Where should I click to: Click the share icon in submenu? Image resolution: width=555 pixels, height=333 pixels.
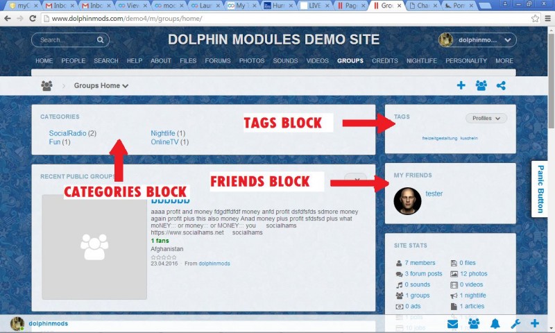pyautogui.click(x=501, y=85)
